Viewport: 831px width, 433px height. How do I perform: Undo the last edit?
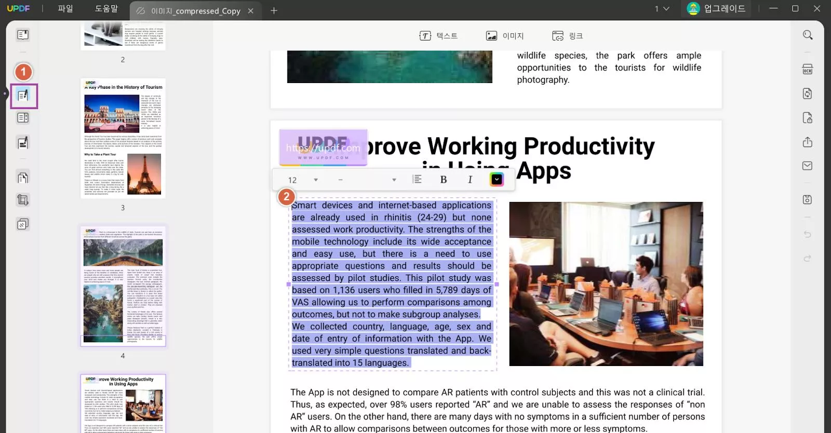[808, 234]
